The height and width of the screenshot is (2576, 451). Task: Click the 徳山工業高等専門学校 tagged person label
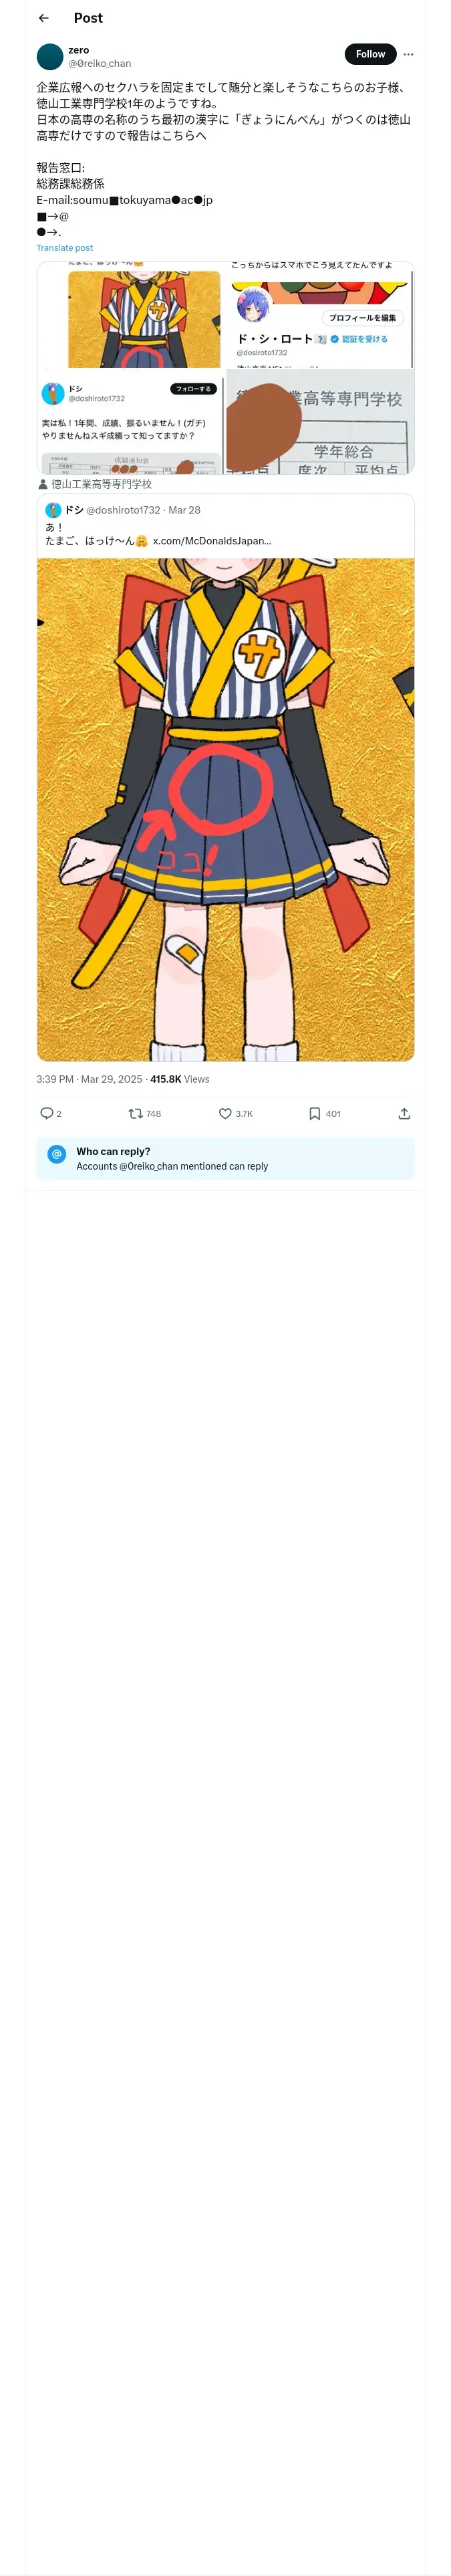100,484
